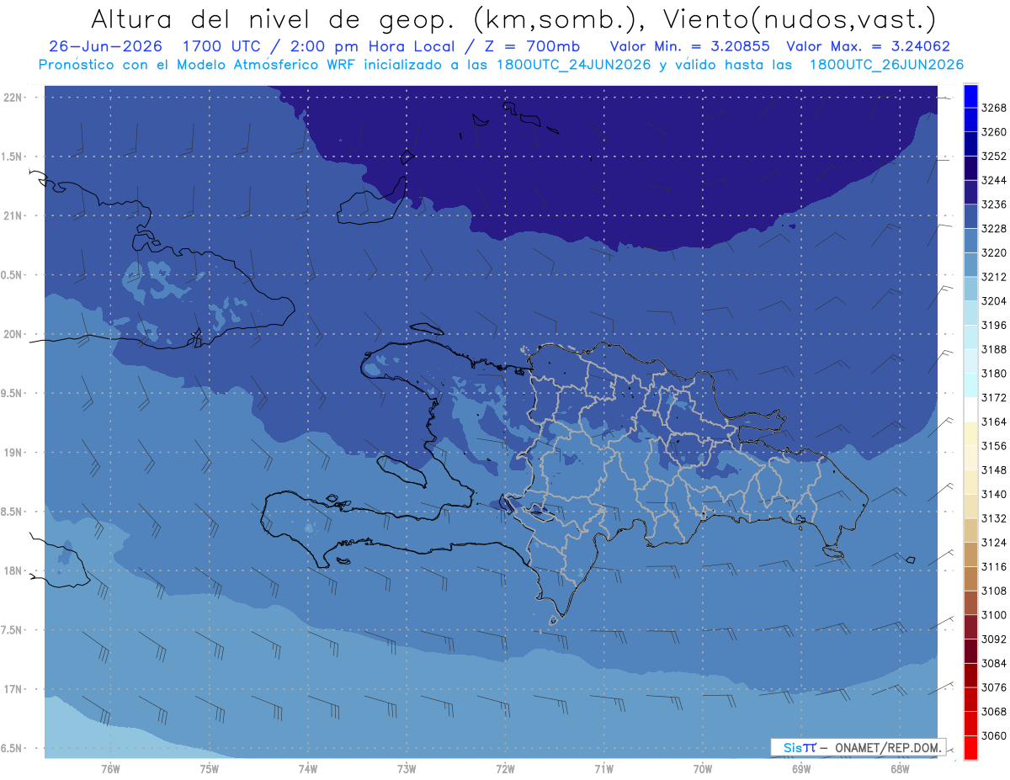
Task: Click the '3100' colorbar value
Action: pos(994,615)
